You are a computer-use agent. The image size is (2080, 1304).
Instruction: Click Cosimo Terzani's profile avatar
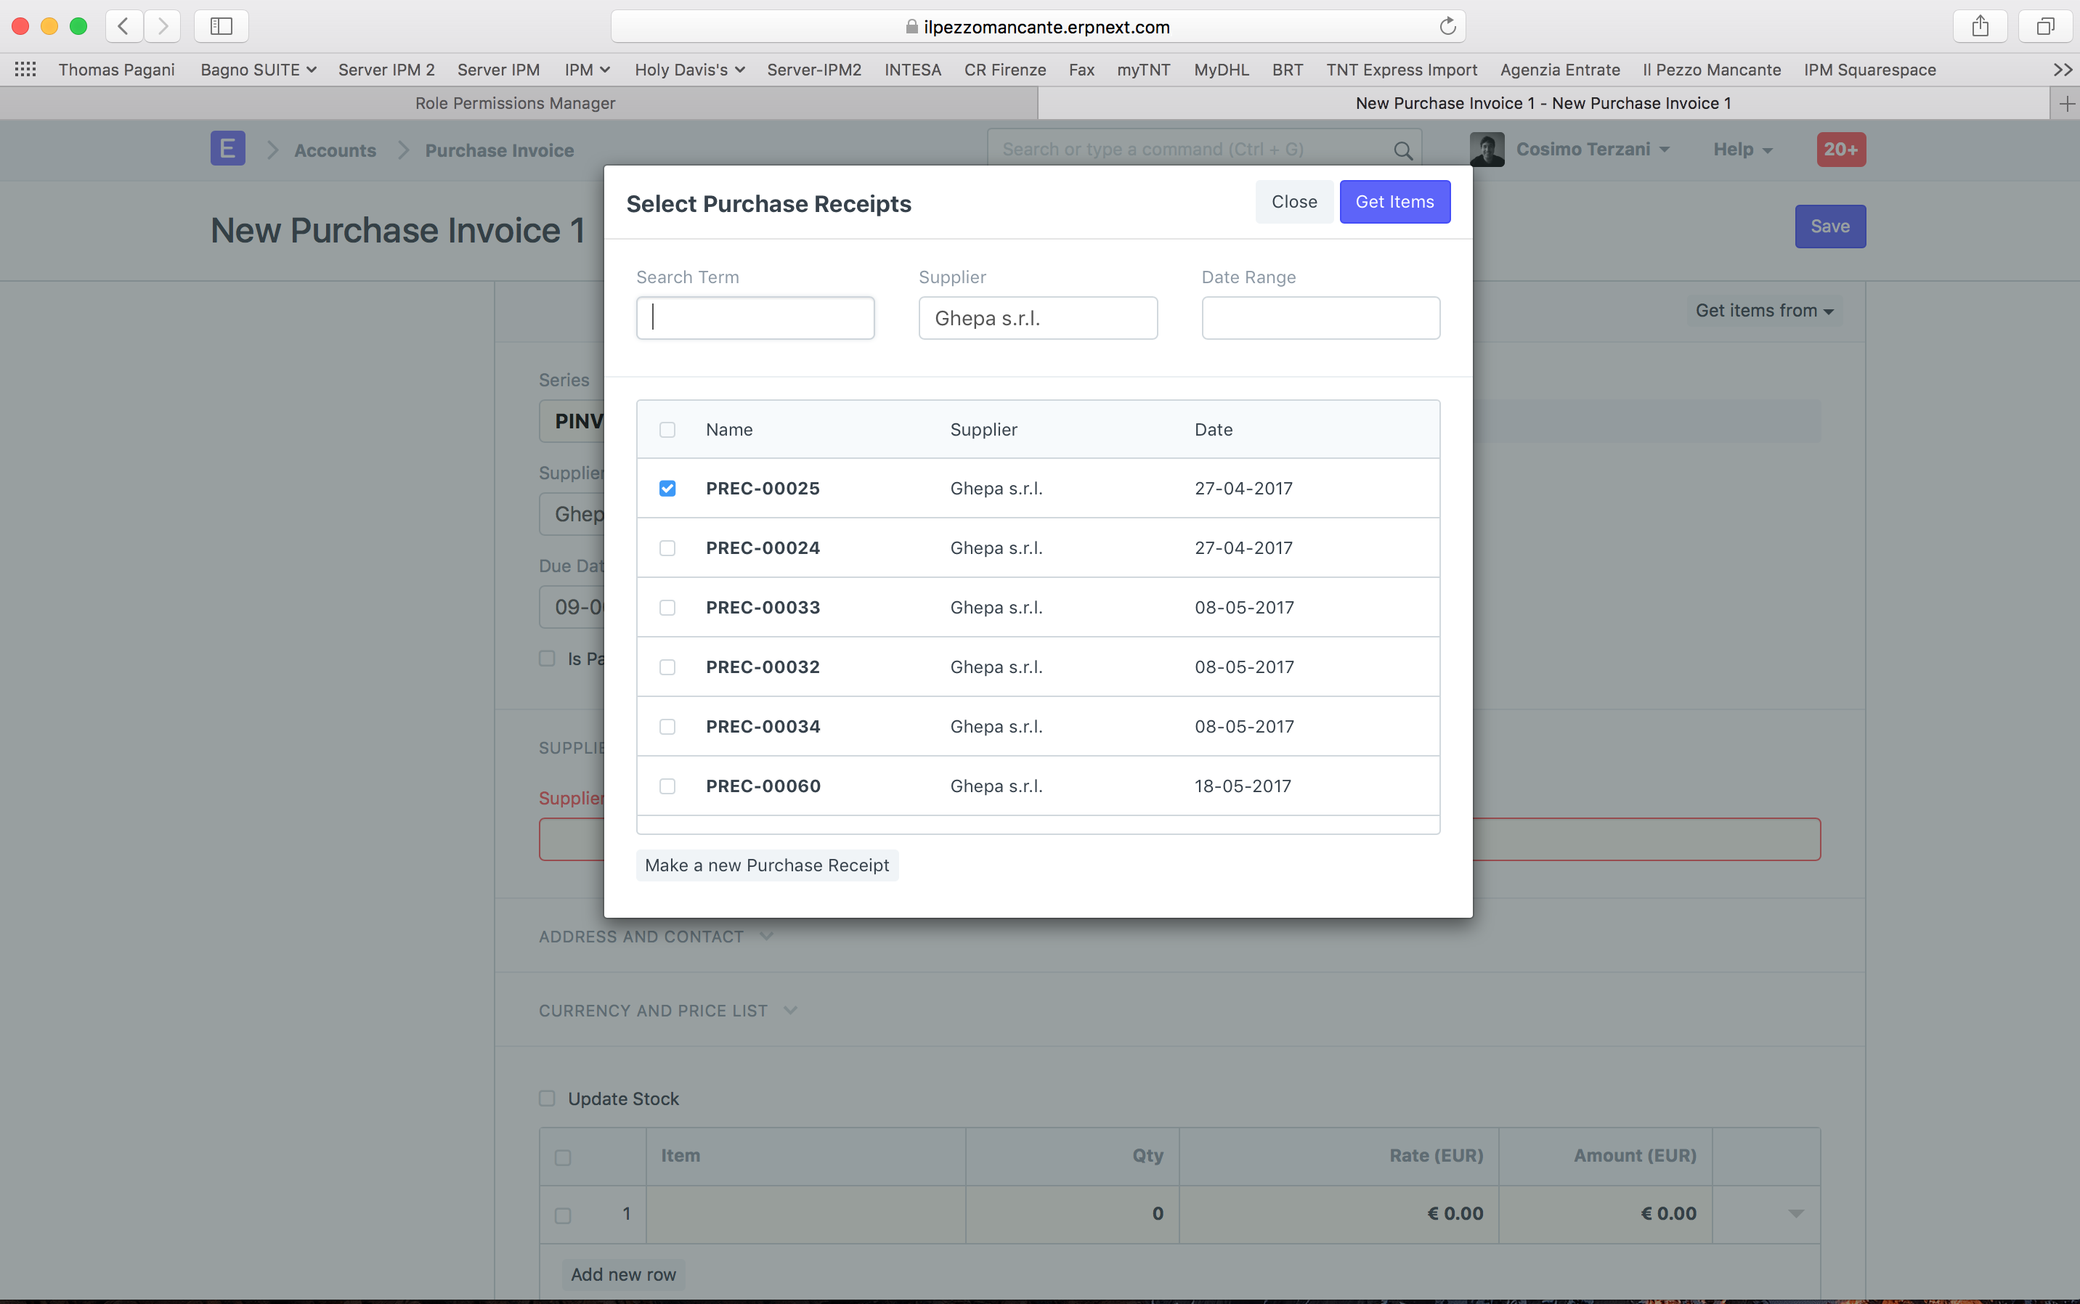pyautogui.click(x=1487, y=148)
